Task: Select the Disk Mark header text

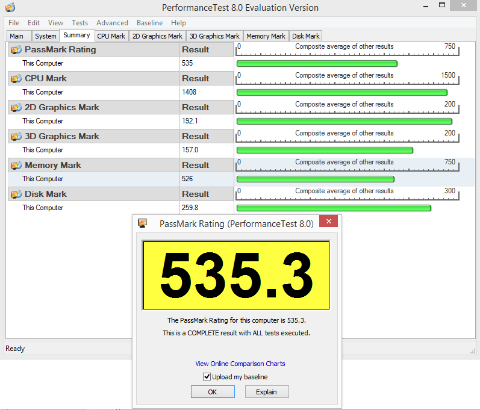Action: (46, 194)
